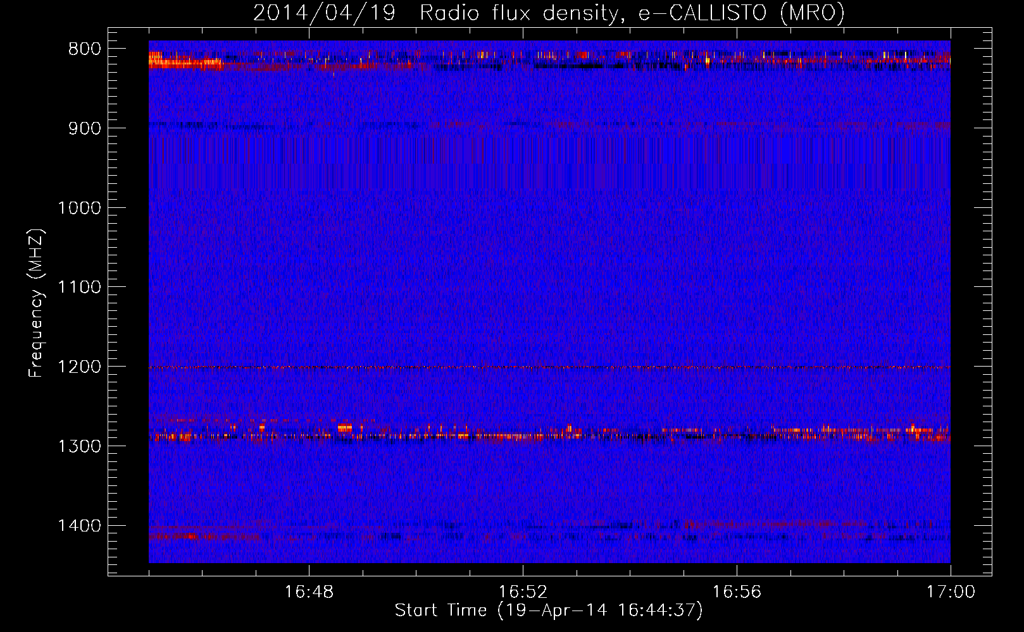The width and height of the screenshot is (1024, 632).
Task: Click the 1400 frequency tick label
Action: pyautogui.click(x=79, y=526)
